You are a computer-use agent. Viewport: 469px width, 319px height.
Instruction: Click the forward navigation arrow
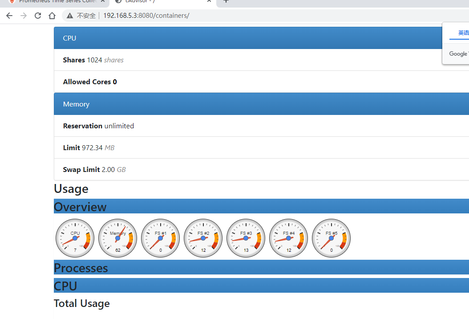24,16
